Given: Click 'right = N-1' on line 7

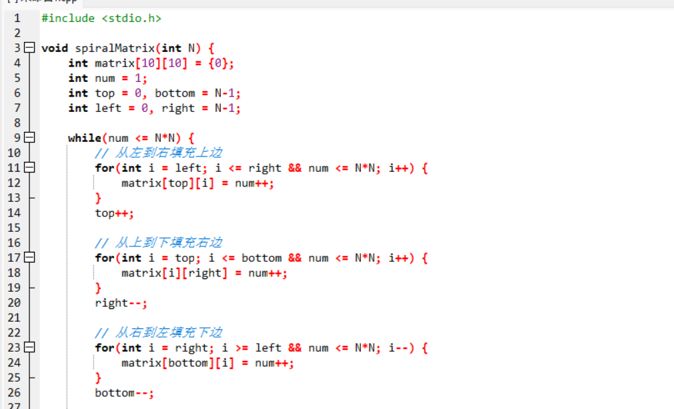Looking at the screenshot, I should (199, 108).
